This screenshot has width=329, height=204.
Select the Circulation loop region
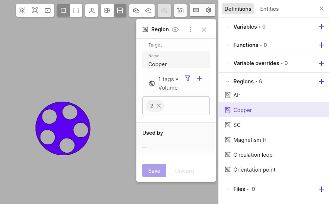point(273,155)
